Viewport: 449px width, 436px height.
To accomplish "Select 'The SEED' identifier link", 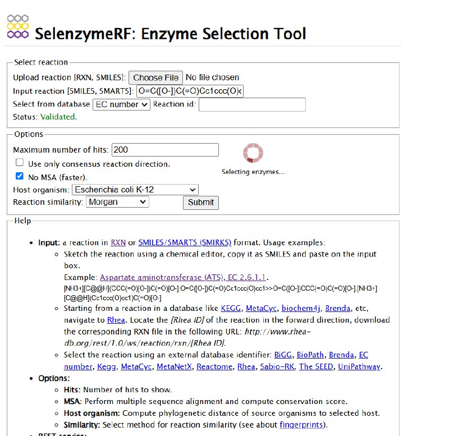I will (316, 367).
